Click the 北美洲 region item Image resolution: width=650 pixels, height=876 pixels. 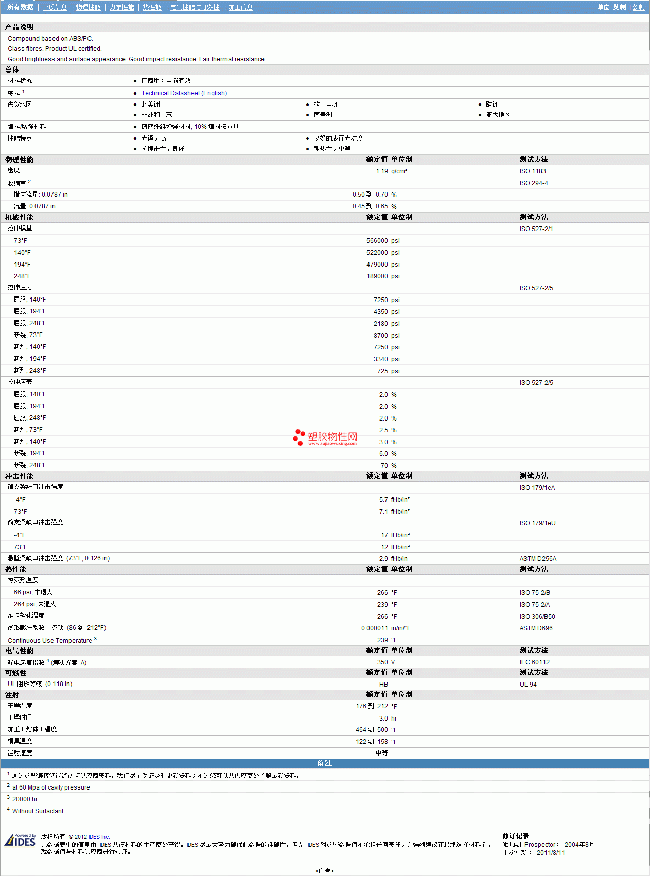[150, 104]
